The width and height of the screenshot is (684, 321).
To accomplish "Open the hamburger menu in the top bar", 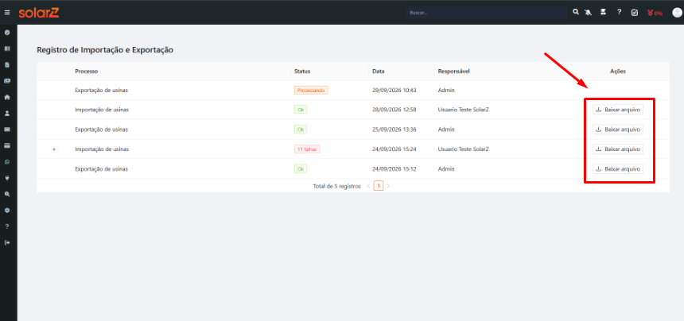I will point(7,13).
